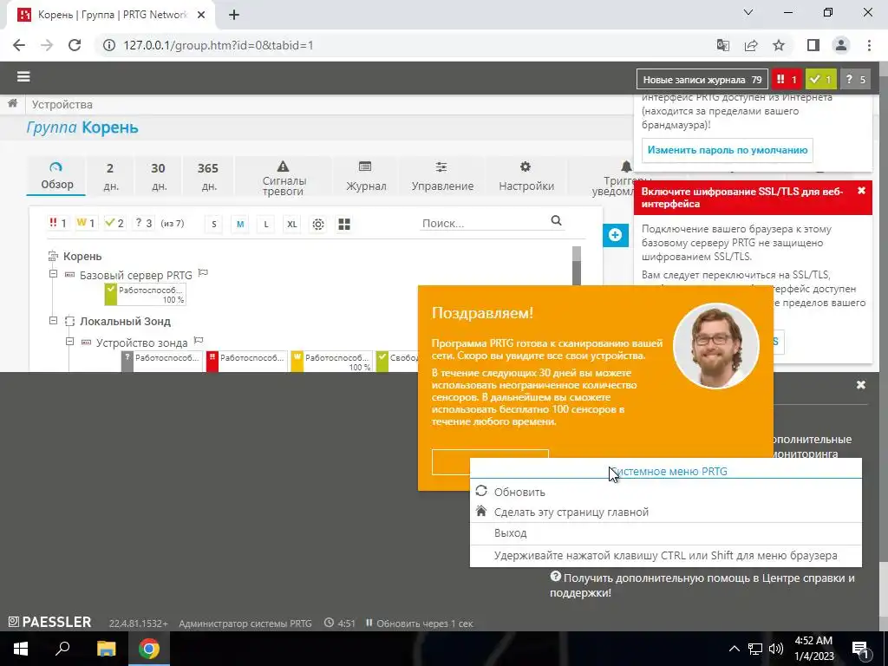Switch to the 365 дн. tab
888x666 pixels.
tap(208, 176)
